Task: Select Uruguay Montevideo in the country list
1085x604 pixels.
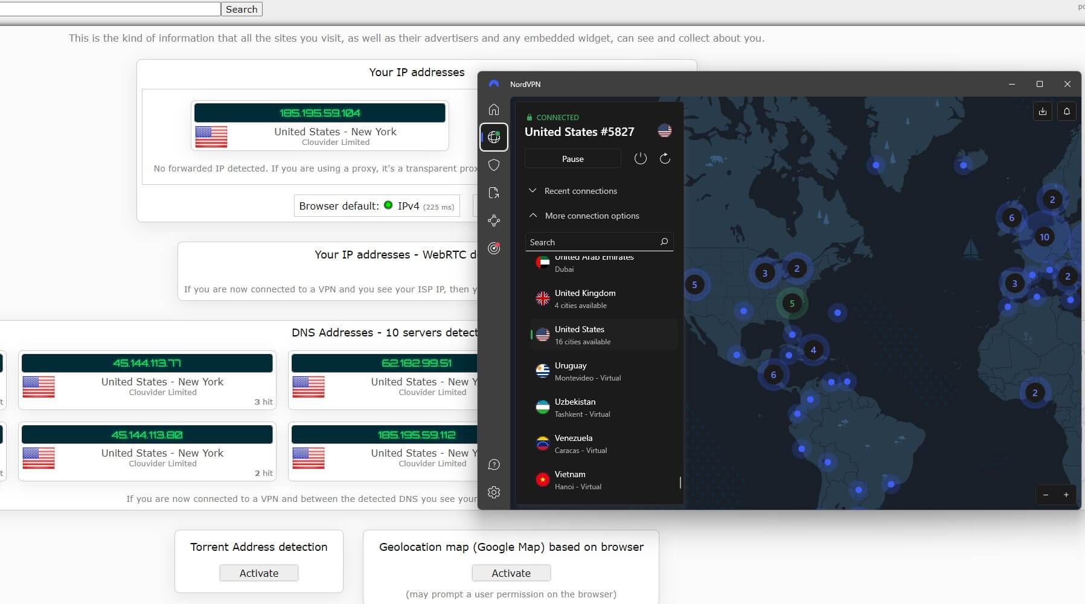Action: point(603,371)
